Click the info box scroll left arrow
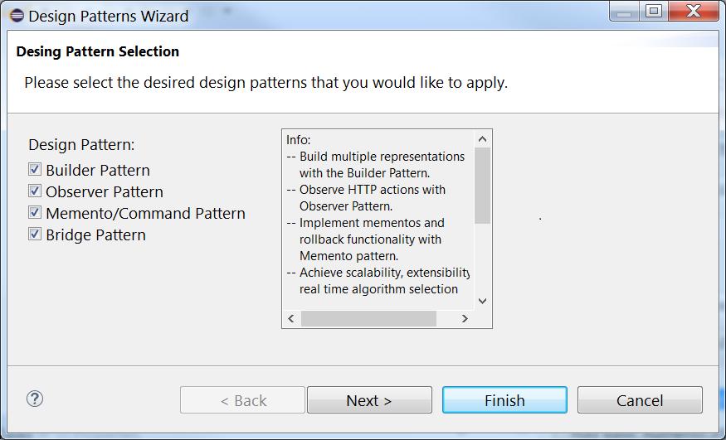The height and width of the screenshot is (440, 726). [x=291, y=318]
